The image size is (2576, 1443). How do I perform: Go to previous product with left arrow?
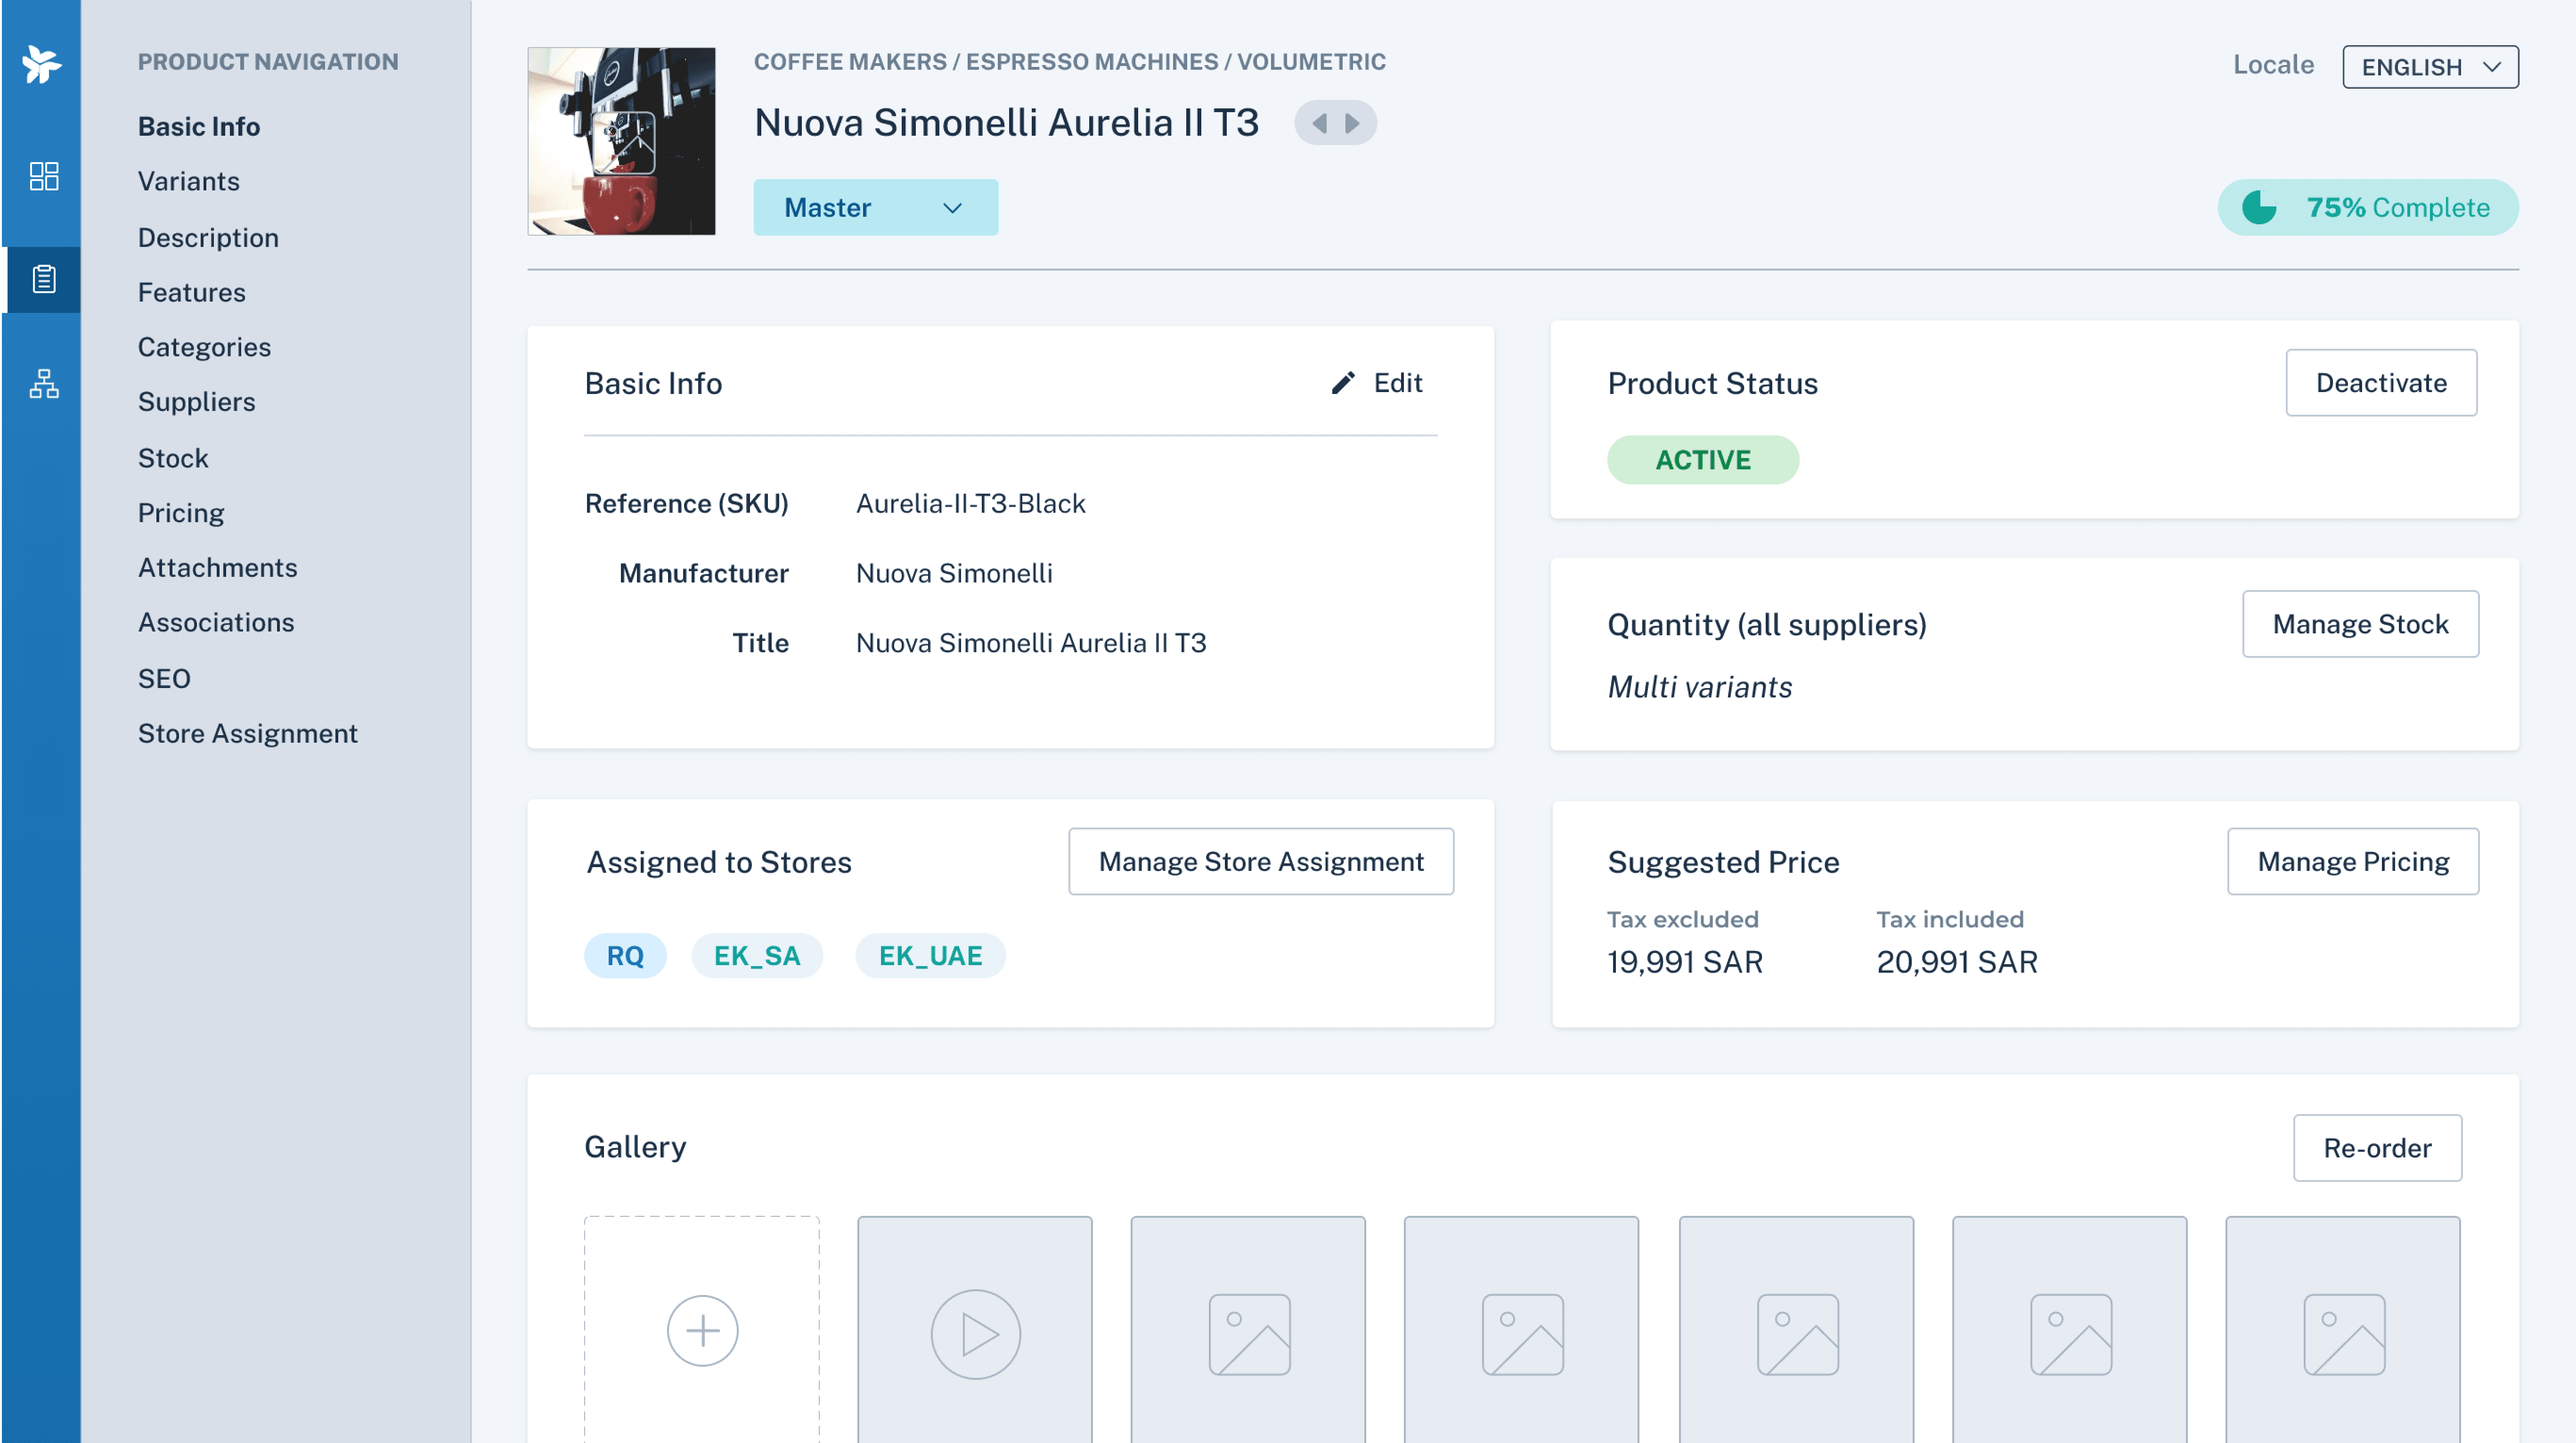click(x=1319, y=123)
